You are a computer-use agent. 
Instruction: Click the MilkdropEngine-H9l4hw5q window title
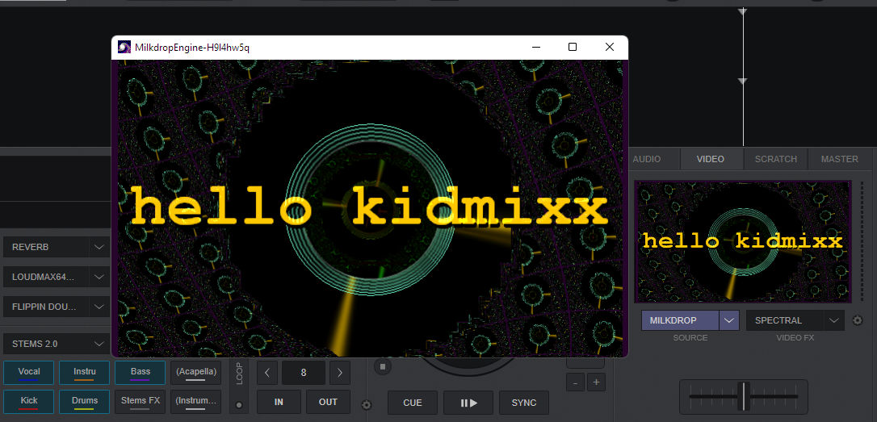click(x=192, y=48)
